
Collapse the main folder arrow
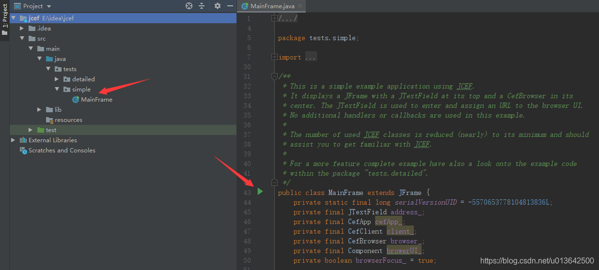pos(31,48)
